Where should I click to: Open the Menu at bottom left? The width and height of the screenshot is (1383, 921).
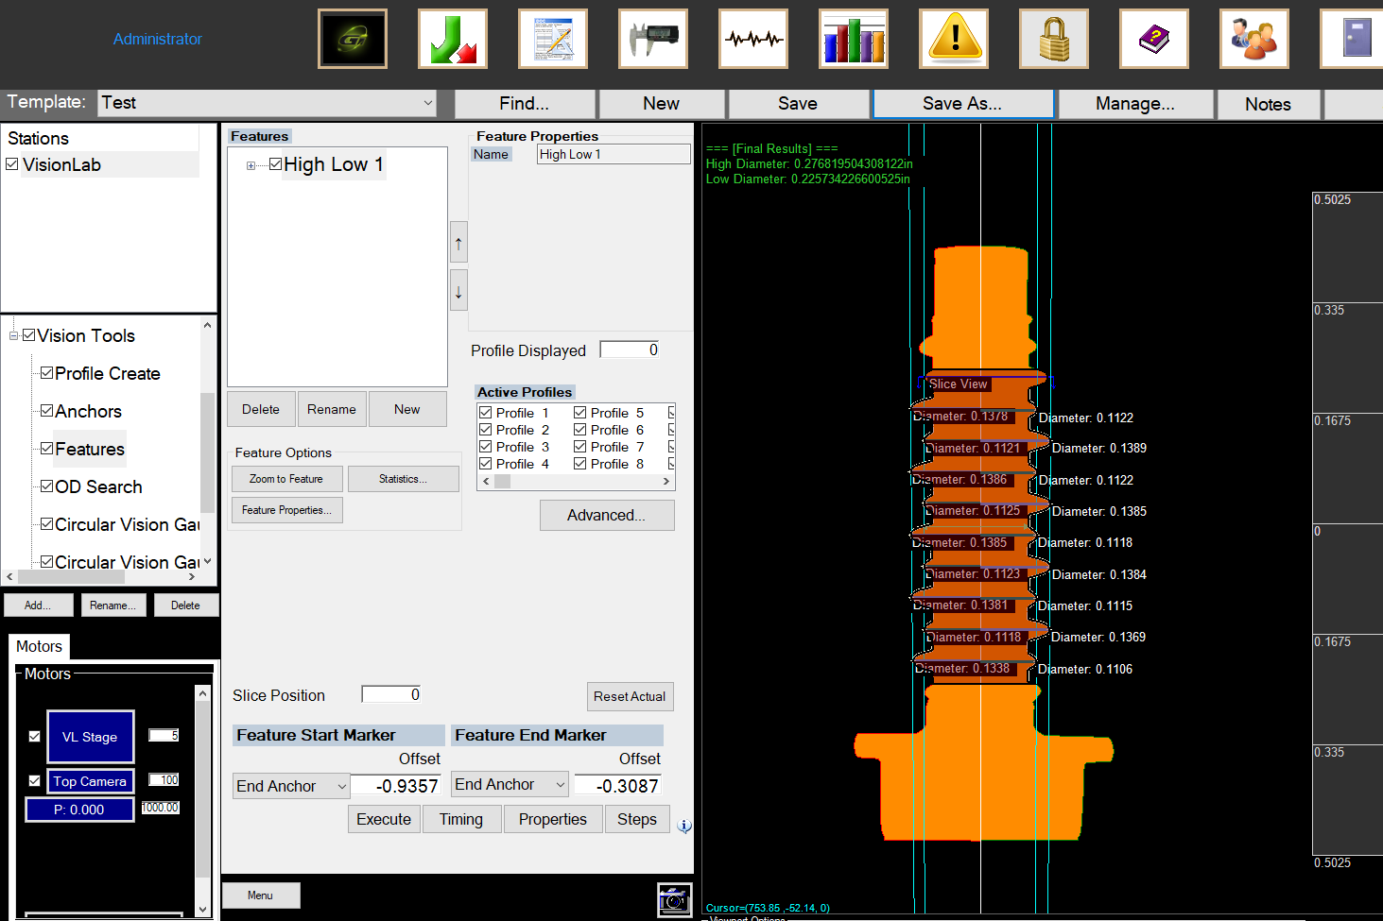pos(260,895)
